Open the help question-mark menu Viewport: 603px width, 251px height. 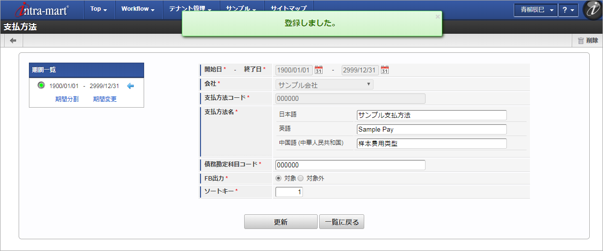tap(569, 10)
